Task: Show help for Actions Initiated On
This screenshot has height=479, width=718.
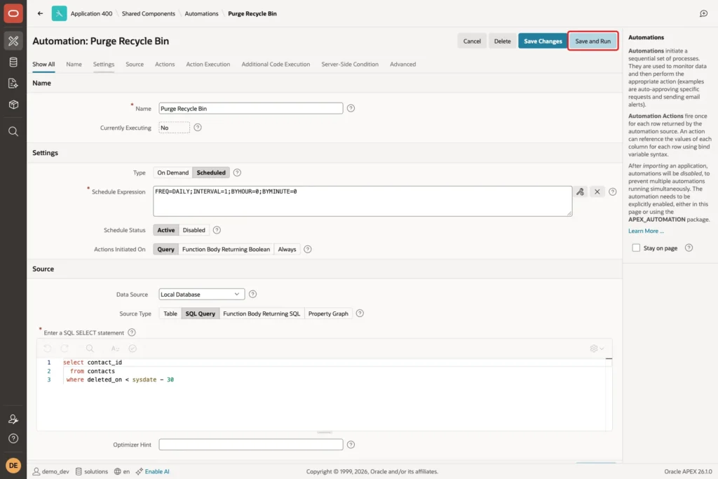Action: [308, 249]
